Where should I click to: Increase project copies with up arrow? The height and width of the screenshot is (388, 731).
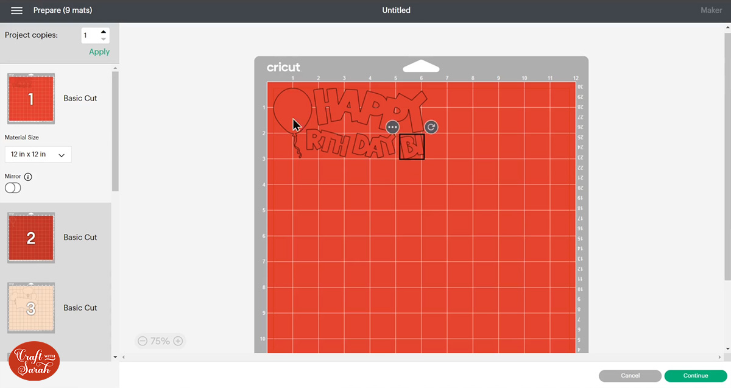pos(104,32)
